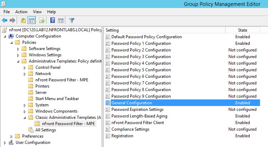The height and width of the screenshot is (147, 268).
Task: Open the Action menu
Action: [x=21, y=12]
